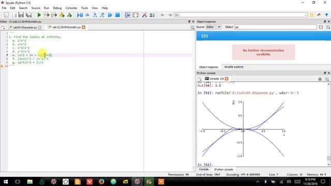
Task: Run the current cell
Action: coord(47,15)
